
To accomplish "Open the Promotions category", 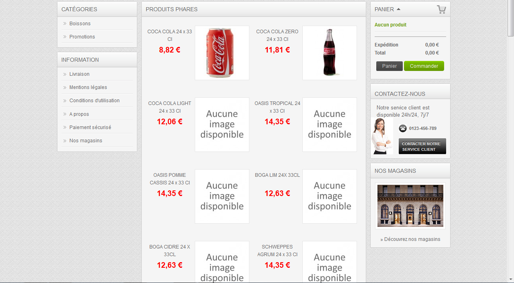I will 82,37.
